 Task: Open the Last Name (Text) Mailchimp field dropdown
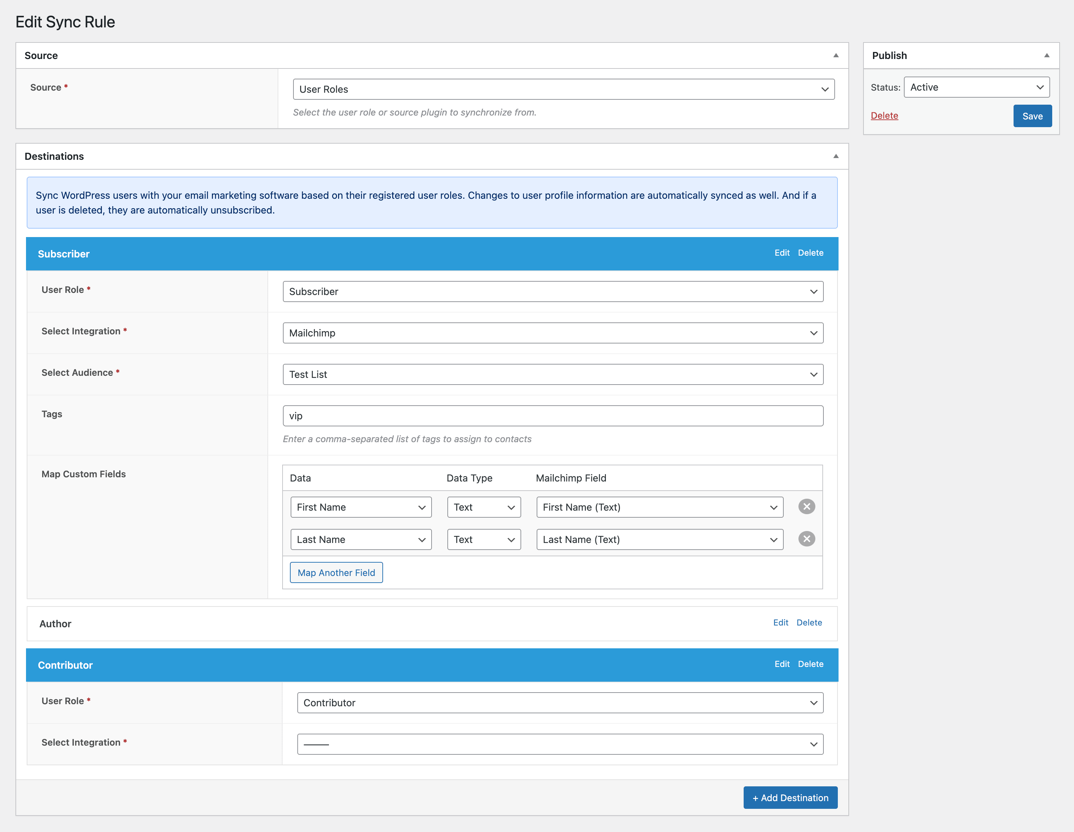pos(659,539)
